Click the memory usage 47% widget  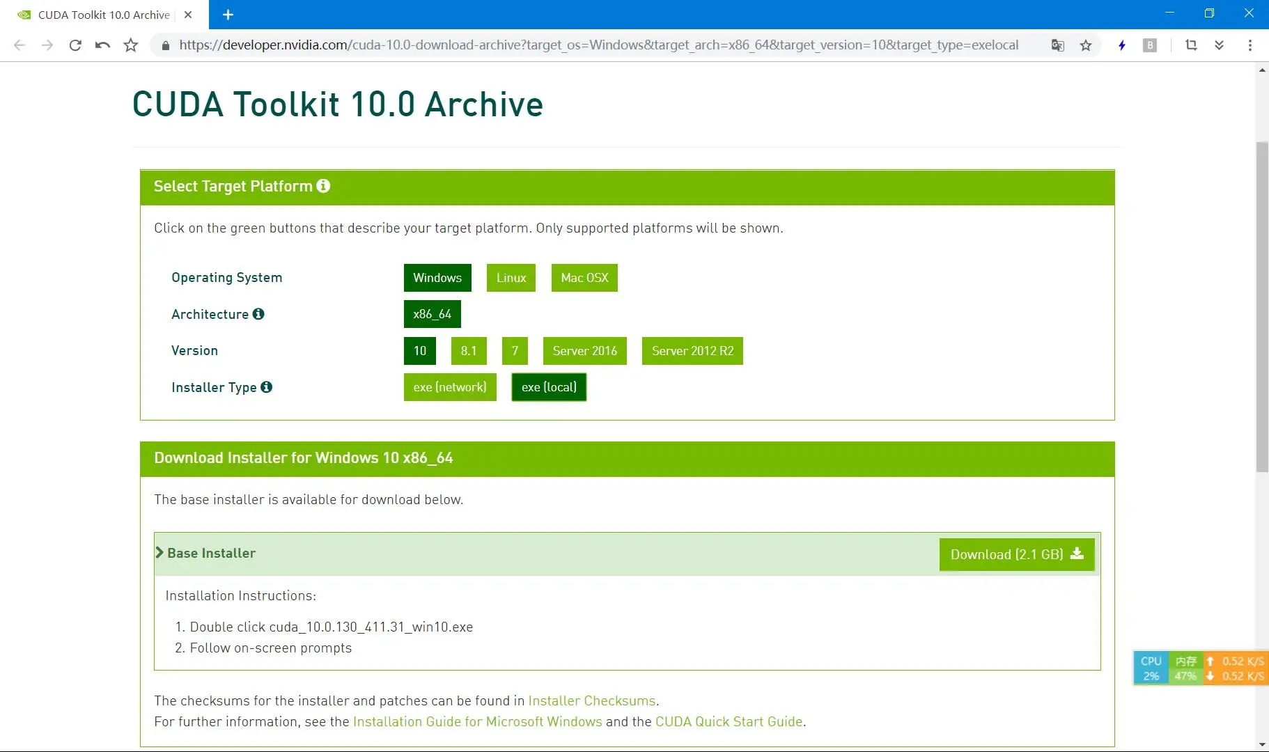point(1185,668)
